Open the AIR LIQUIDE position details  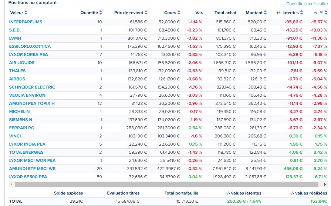[x=22, y=63]
